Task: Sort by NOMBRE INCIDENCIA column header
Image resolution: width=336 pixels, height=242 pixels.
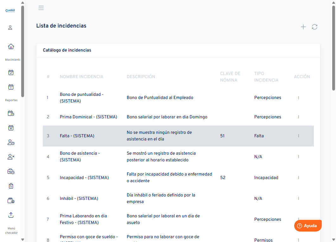Action: (81, 77)
